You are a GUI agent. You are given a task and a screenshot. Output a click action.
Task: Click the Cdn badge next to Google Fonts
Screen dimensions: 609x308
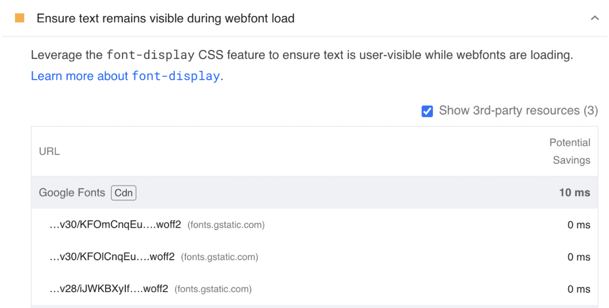pos(123,193)
